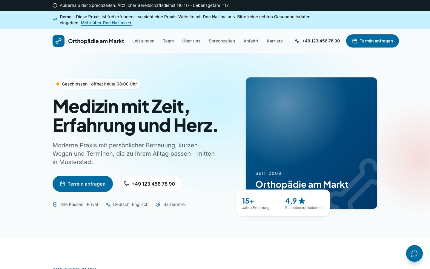Click the orange status dot in Geschlossen badge
Viewport: 430px width, 269px height.
tap(58, 84)
